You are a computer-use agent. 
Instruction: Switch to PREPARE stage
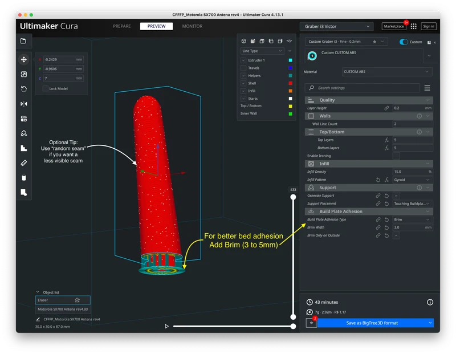click(122, 26)
